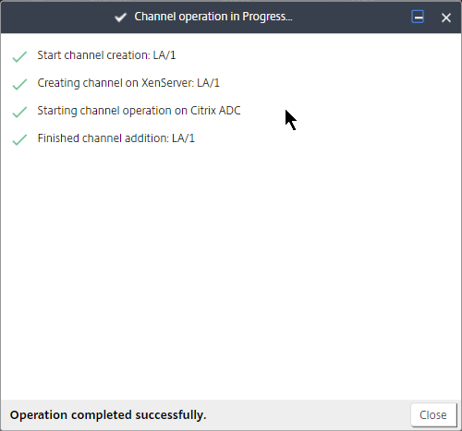This screenshot has height=431, width=462.
Task: Click checkmark beside Creating channel on XenServer
Action: 19,84
